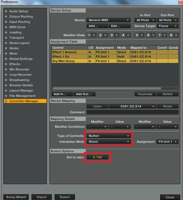Duplicate the selected assignment
The height and width of the screenshot is (200, 183).
(x=145, y=94)
